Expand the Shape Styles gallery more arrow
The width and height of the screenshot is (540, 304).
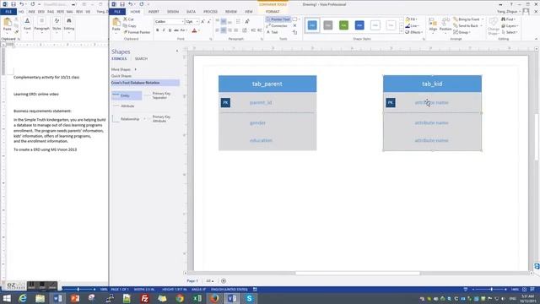[x=402, y=31]
